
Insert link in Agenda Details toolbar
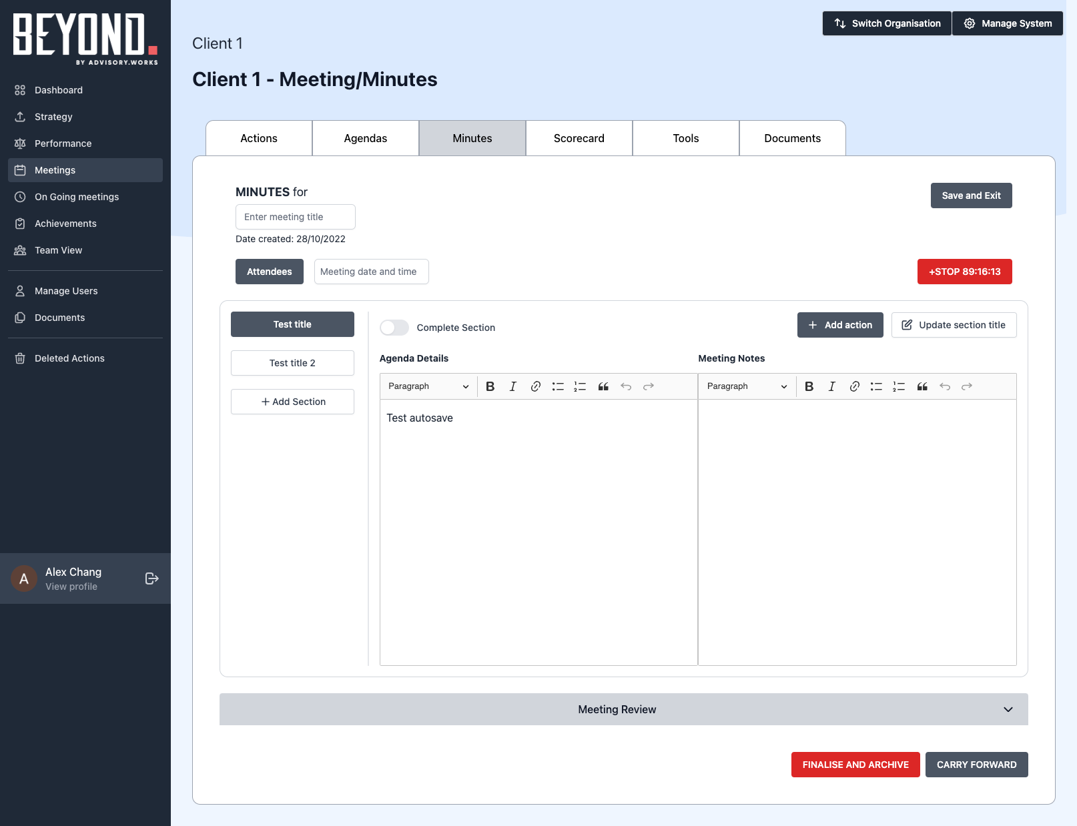(x=535, y=386)
